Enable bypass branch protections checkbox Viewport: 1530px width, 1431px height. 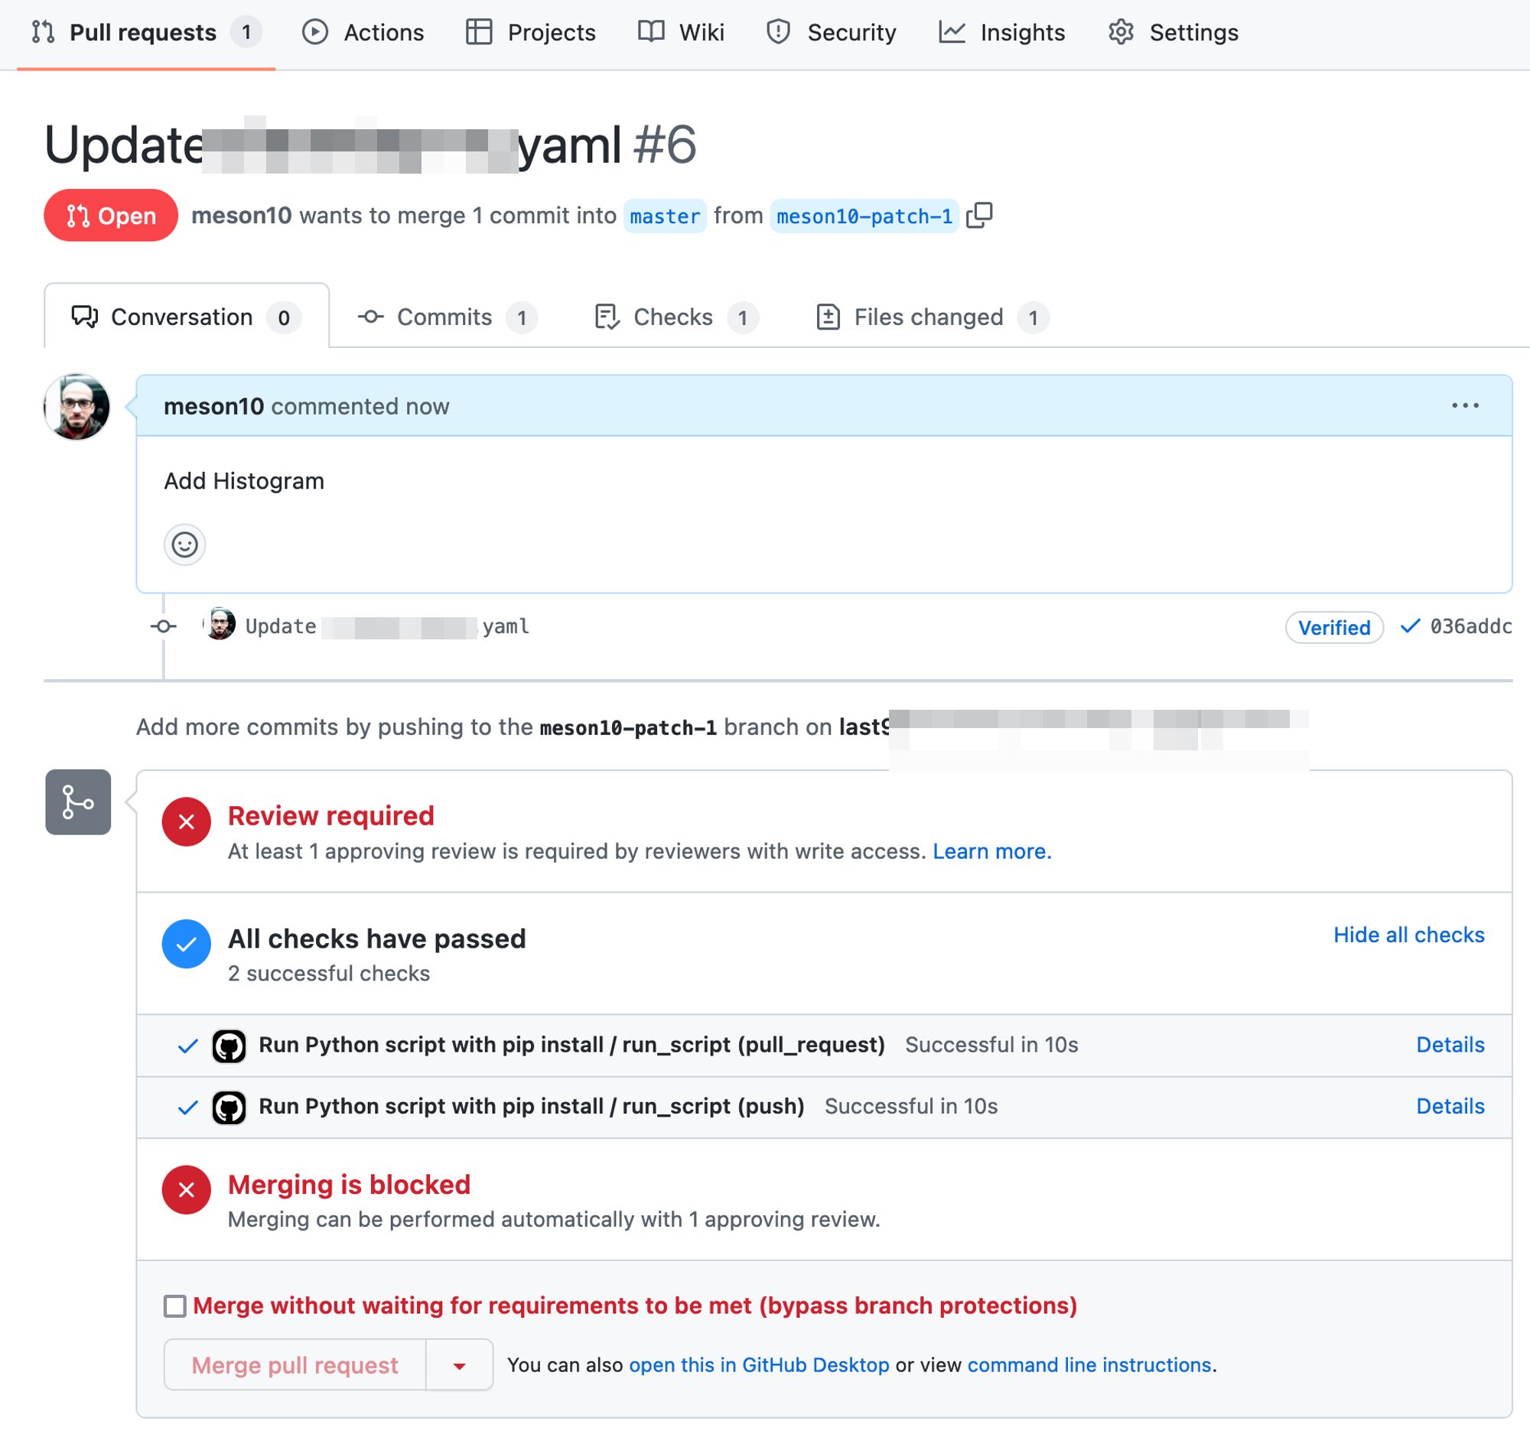(175, 1306)
